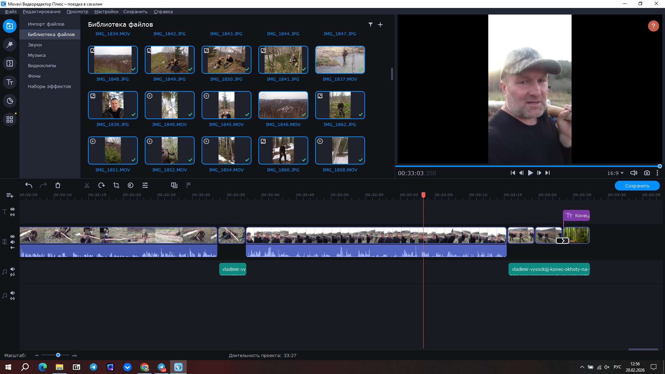The width and height of the screenshot is (665, 374).
Task: Click the crop tool in timeline toolbar
Action: coord(116,185)
